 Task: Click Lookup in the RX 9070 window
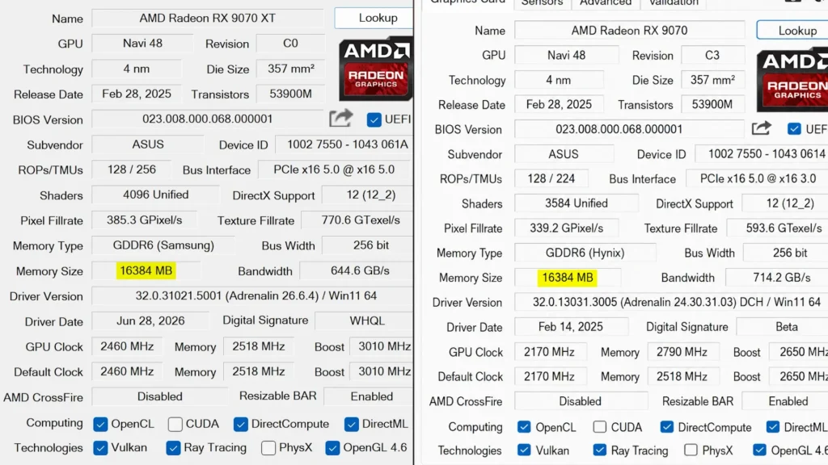click(x=792, y=30)
